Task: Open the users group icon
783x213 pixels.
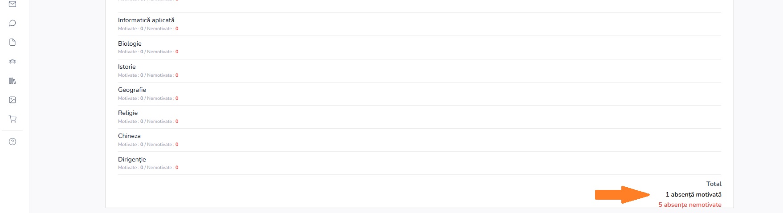Action: tap(12, 61)
